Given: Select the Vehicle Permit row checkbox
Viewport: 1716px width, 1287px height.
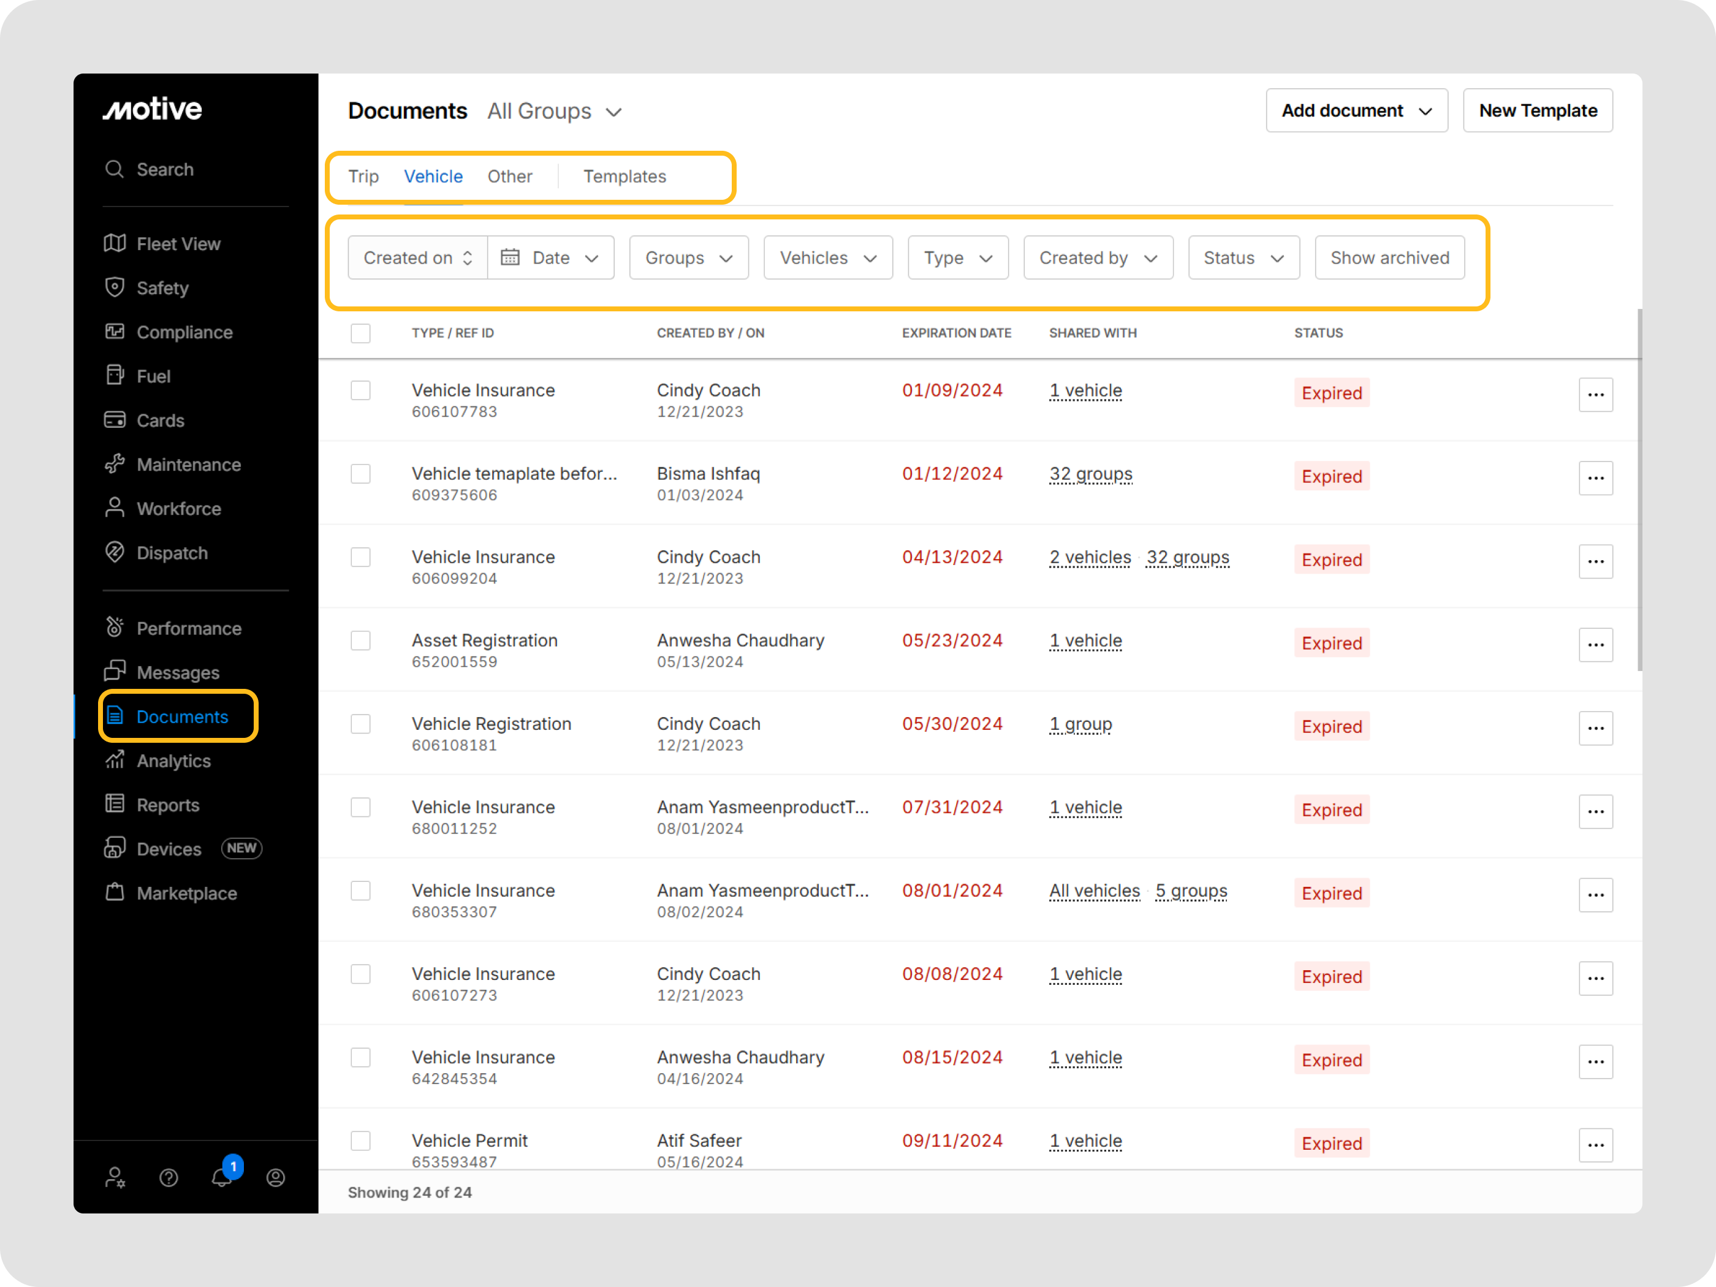Looking at the screenshot, I should tap(361, 1141).
